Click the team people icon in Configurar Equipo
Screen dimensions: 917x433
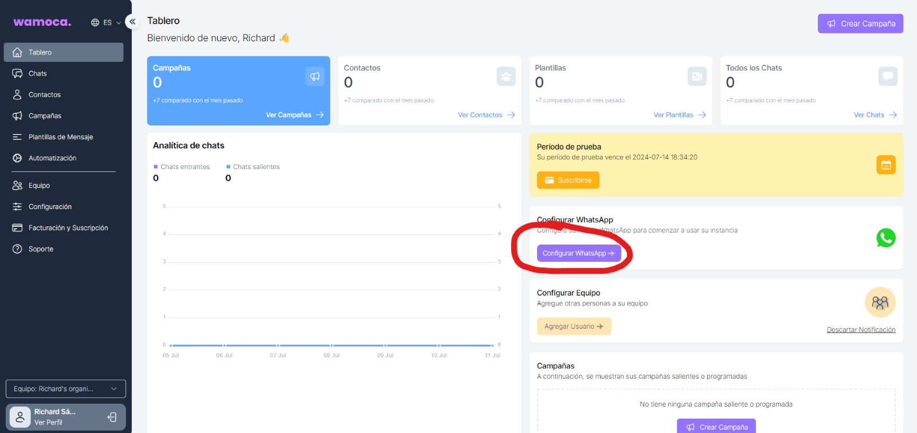pyautogui.click(x=880, y=302)
